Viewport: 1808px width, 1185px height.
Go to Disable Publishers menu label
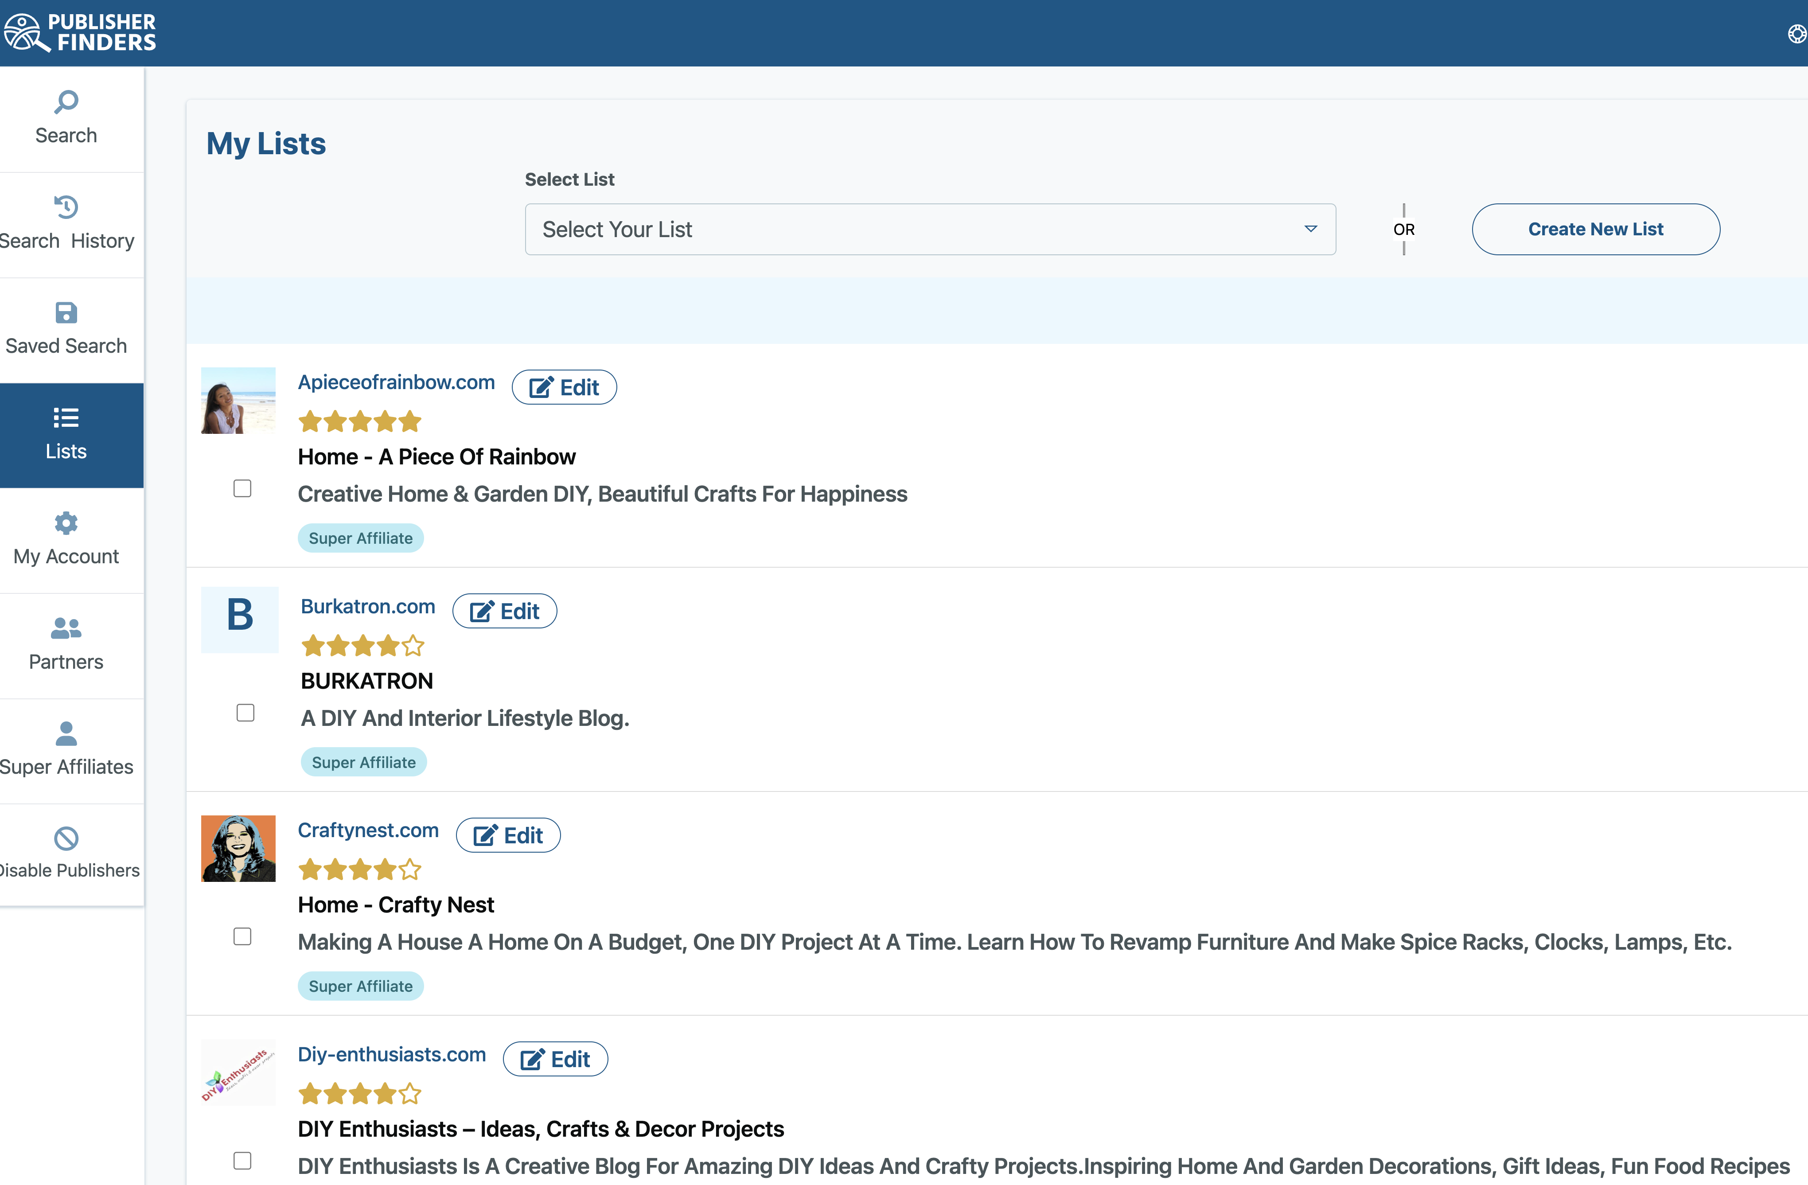coord(69,870)
